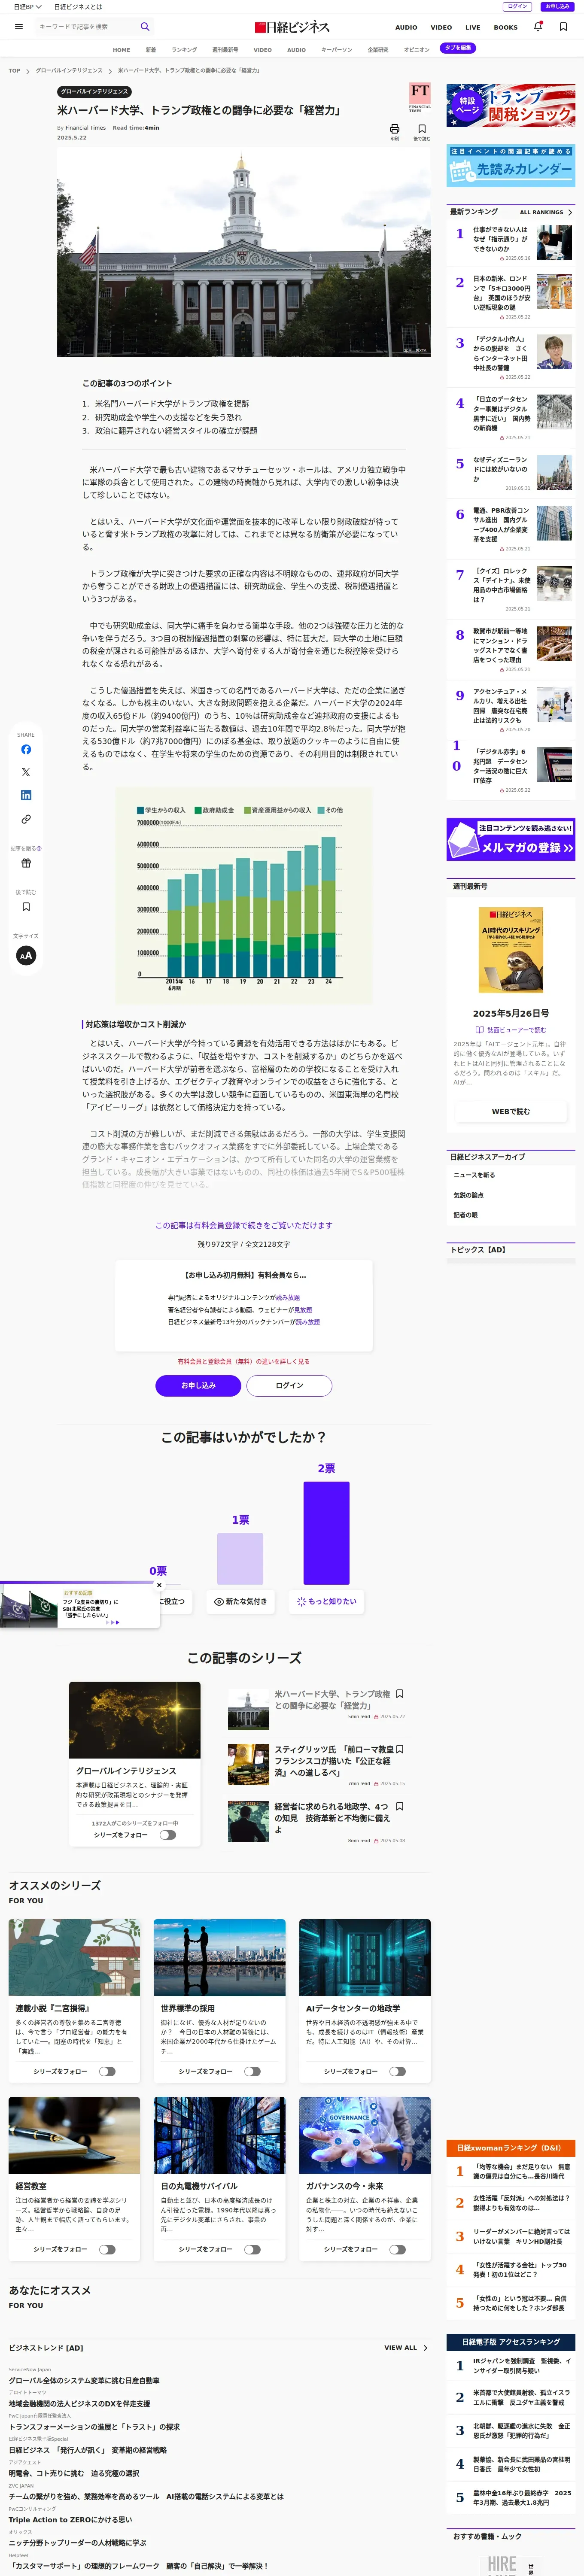Open メルマガの登録 banner
Screen dimensions: 584x2576
510,839
